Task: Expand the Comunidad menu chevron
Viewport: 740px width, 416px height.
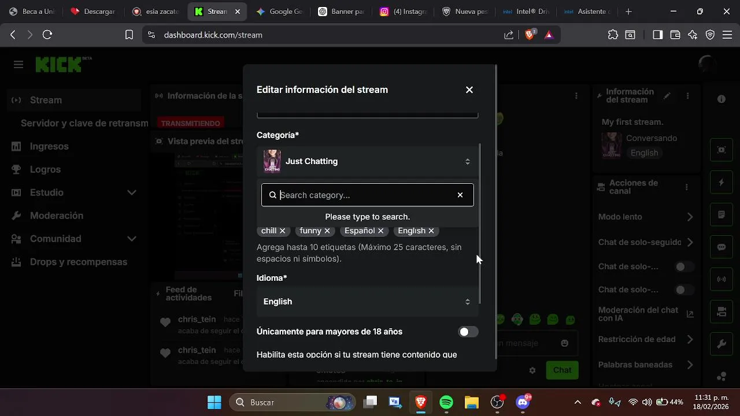Action: [x=132, y=239]
